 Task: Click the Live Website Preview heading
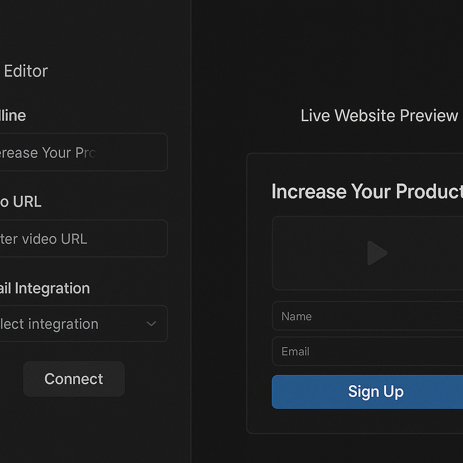click(379, 116)
